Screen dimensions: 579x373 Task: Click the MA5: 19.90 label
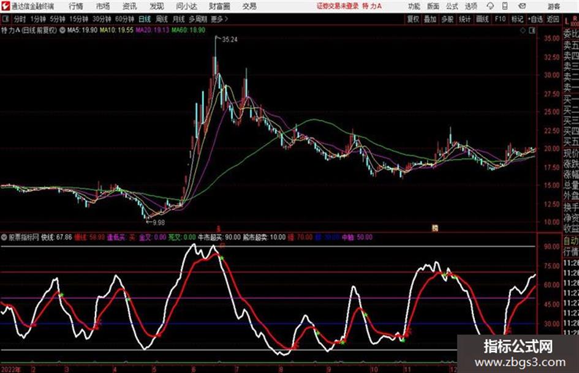pos(82,30)
